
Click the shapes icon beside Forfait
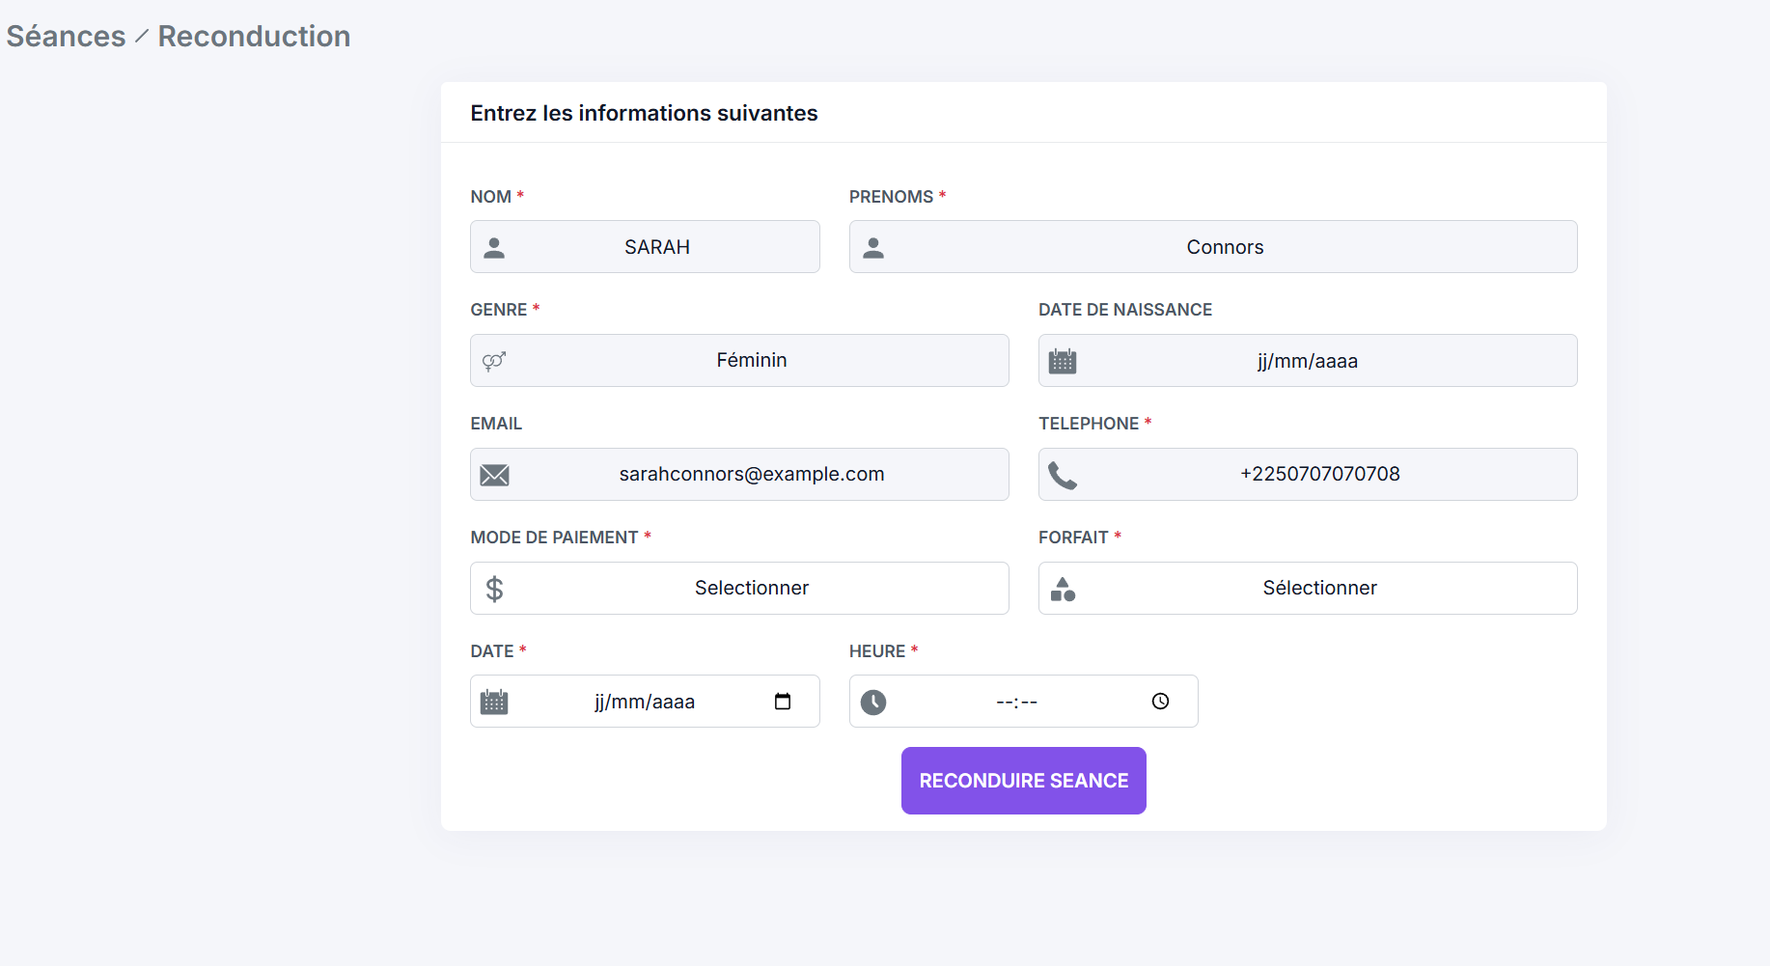pyautogui.click(x=1063, y=589)
